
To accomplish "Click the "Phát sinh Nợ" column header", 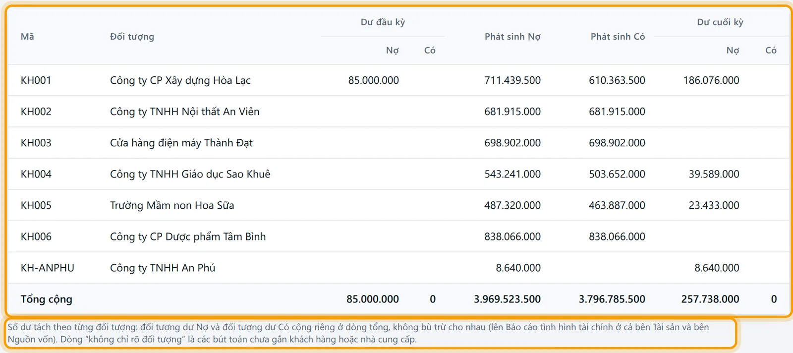I will coord(512,36).
